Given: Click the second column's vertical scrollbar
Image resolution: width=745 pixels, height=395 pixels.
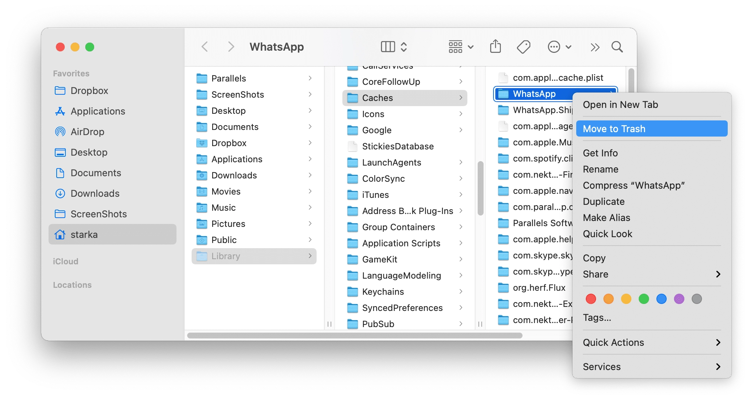Looking at the screenshot, I should [480, 188].
